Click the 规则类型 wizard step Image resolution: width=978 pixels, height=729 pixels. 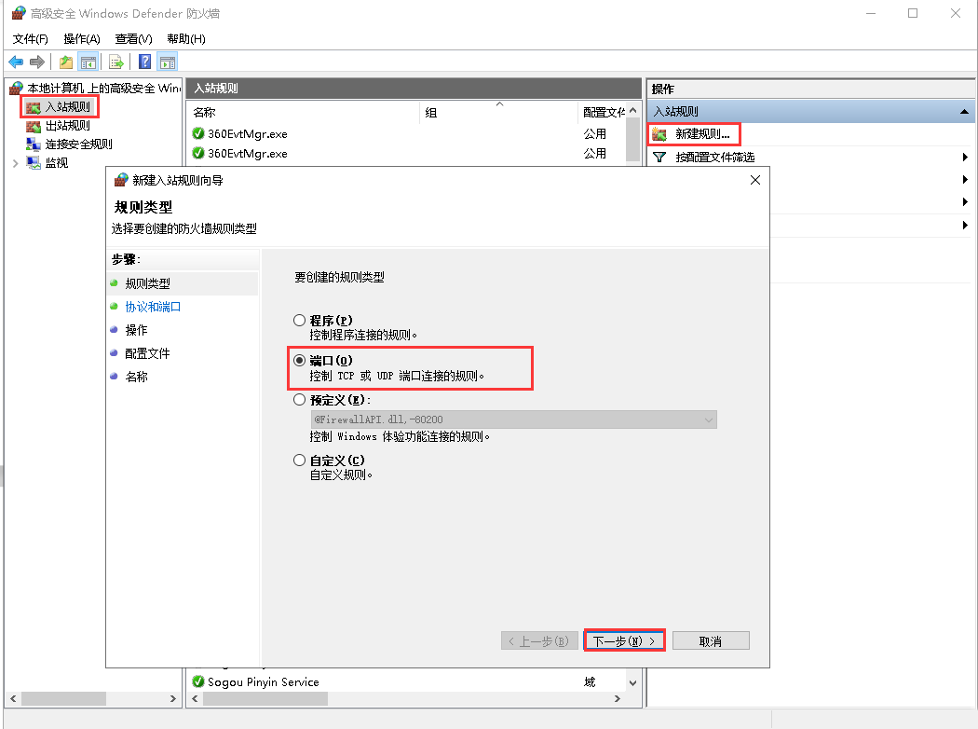tap(147, 283)
